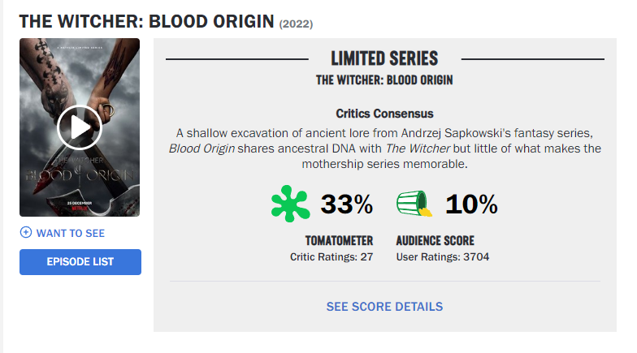Screen dimensions: 637x353
Task: Click the LIMITED SERIES heading
Action: [384, 58]
